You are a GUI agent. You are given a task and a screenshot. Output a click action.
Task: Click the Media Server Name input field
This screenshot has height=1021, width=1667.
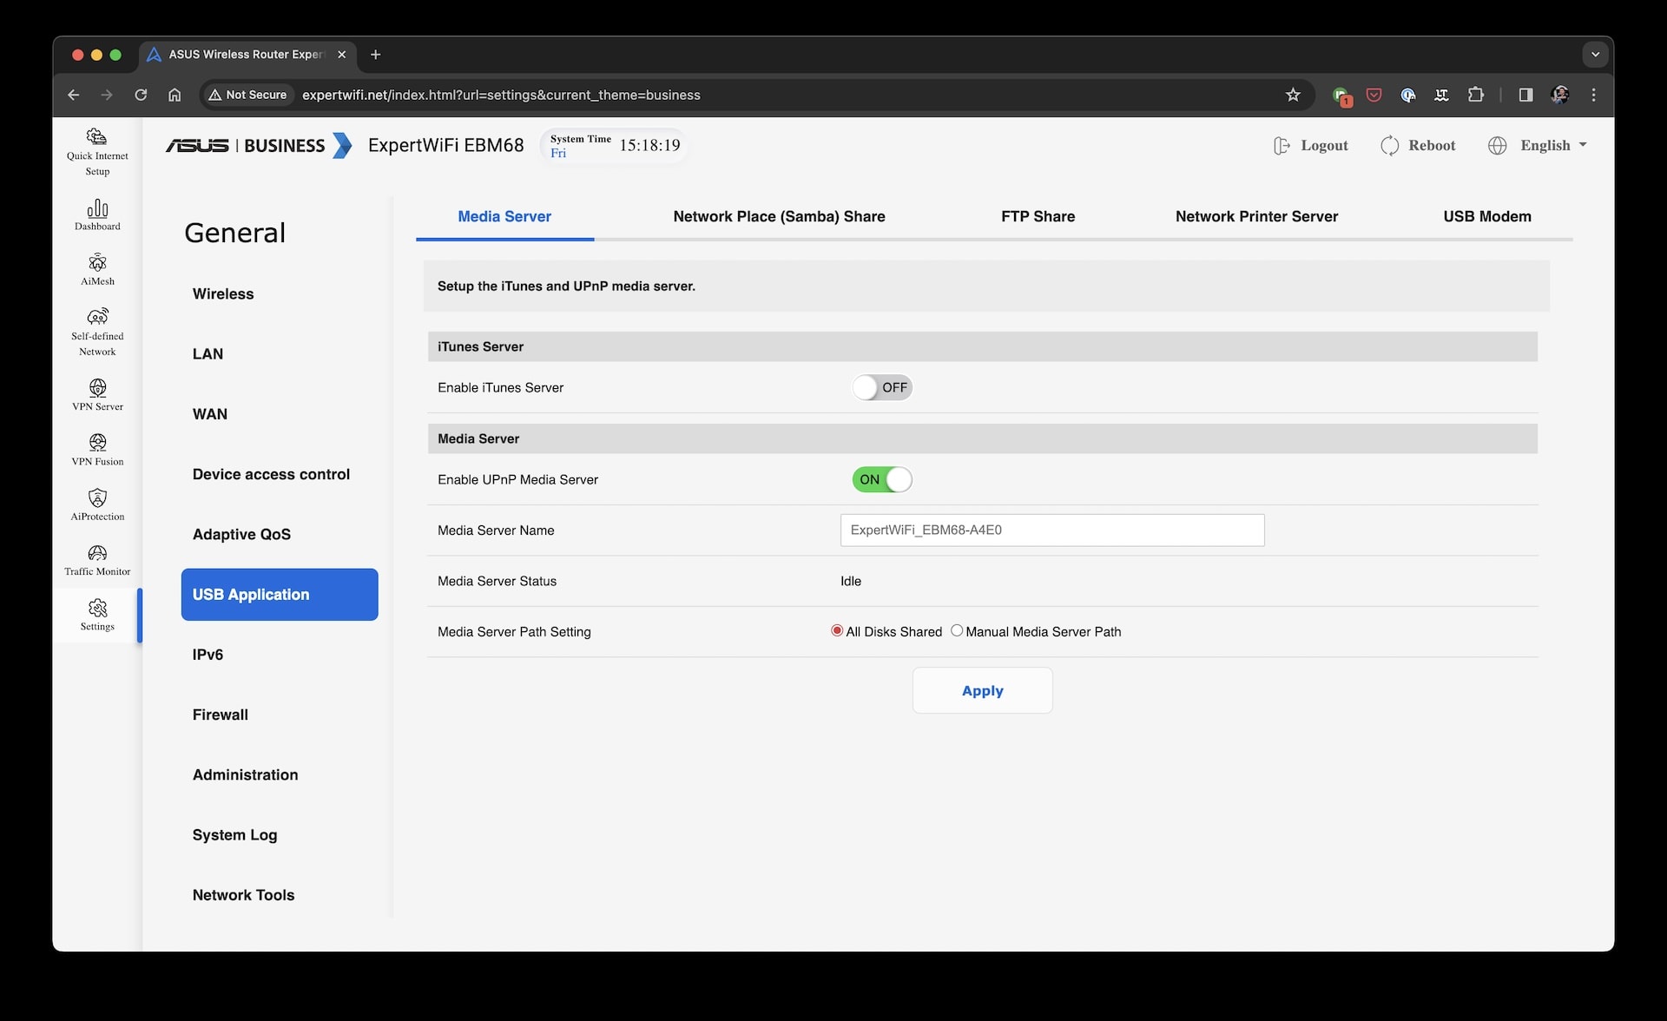click(1051, 530)
